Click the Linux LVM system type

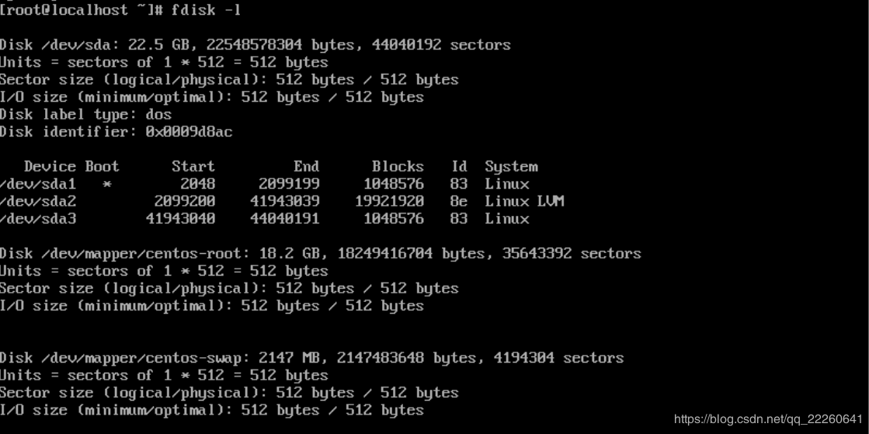pos(524,201)
